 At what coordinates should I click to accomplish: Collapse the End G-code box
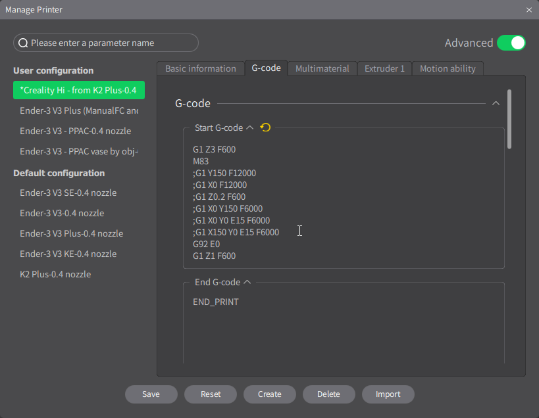247,282
